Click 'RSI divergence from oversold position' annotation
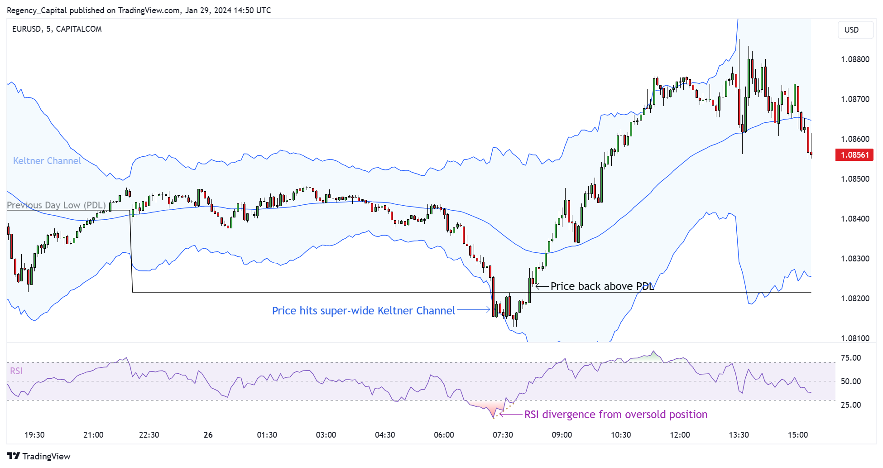Screen dimensions: 883x468 (x=616, y=415)
